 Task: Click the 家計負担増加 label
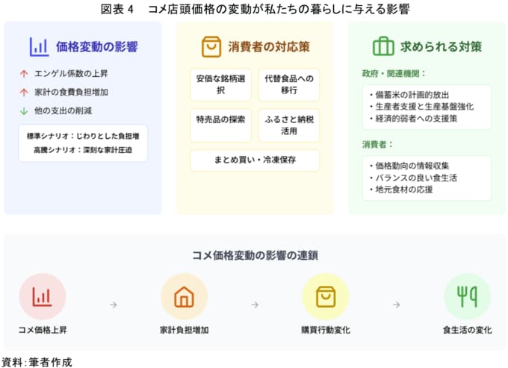(184, 330)
